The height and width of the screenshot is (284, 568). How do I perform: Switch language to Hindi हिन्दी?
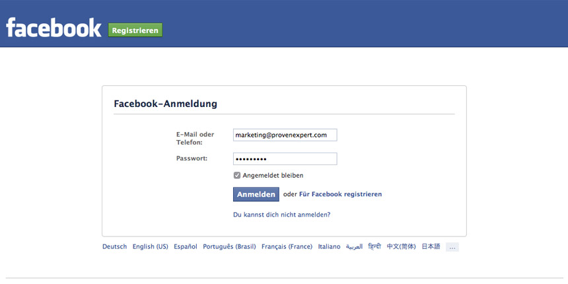374,247
